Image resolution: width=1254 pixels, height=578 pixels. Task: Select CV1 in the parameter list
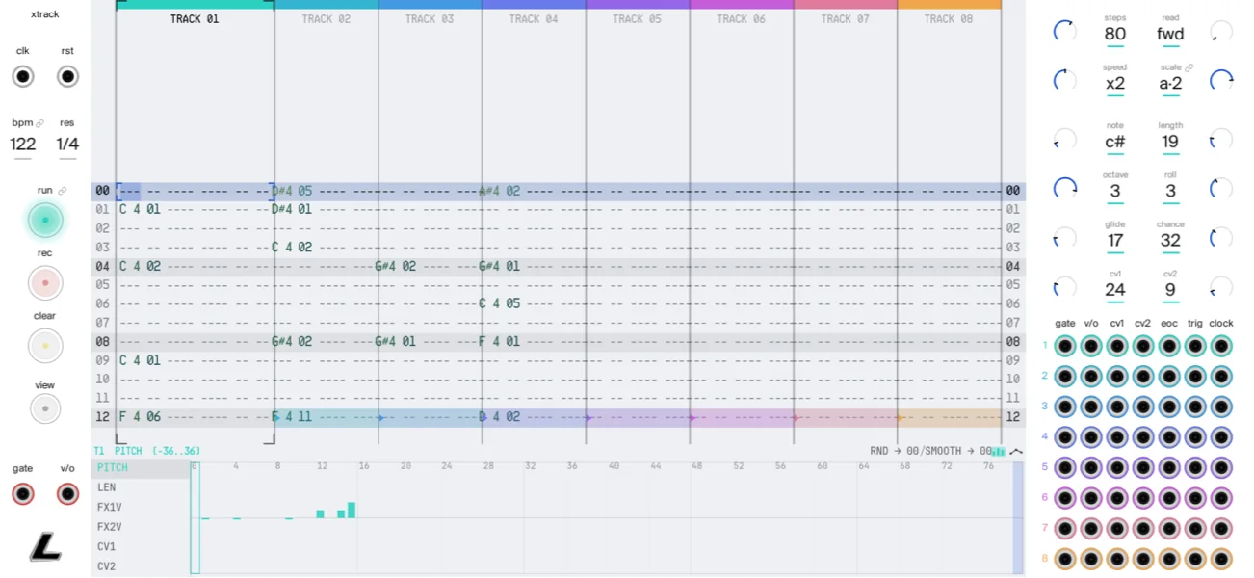pyautogui.click(x=141, y=546)
